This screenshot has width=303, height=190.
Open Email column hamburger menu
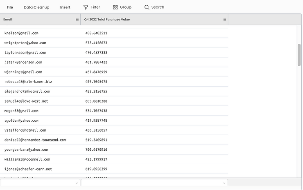(77, 20)
